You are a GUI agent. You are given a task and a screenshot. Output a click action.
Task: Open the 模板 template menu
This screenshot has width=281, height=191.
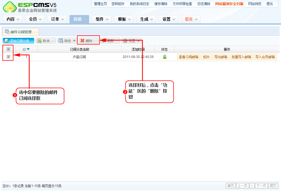pyautogui.click(x=129, y=20)
